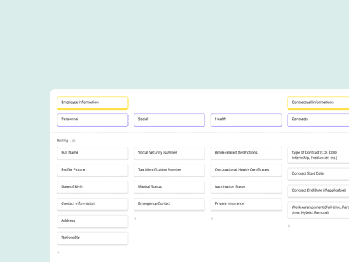This screenshot has width=349, height=262.
Task: Open the Type of Contract card
Action: tap(318, 155)
